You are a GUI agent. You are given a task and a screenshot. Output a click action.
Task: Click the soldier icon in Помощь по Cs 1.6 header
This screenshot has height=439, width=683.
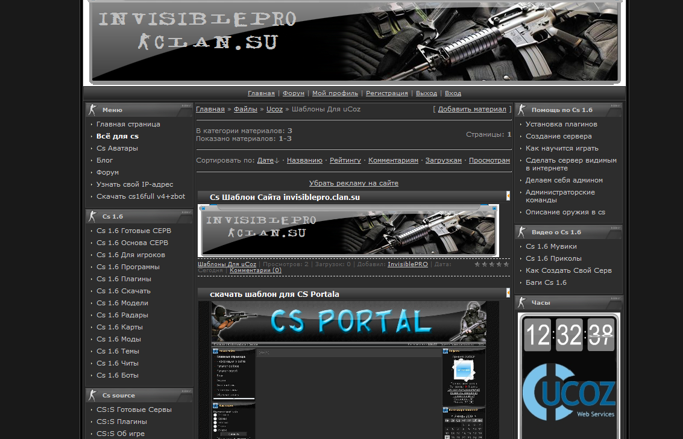[x=522, y=110]
